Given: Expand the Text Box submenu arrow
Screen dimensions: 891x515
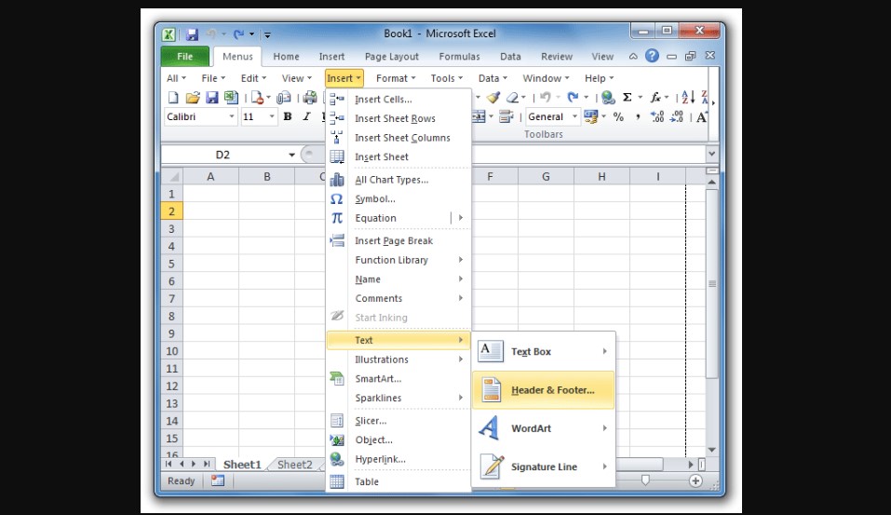Looking at the screenshot, I should (604, 351).
